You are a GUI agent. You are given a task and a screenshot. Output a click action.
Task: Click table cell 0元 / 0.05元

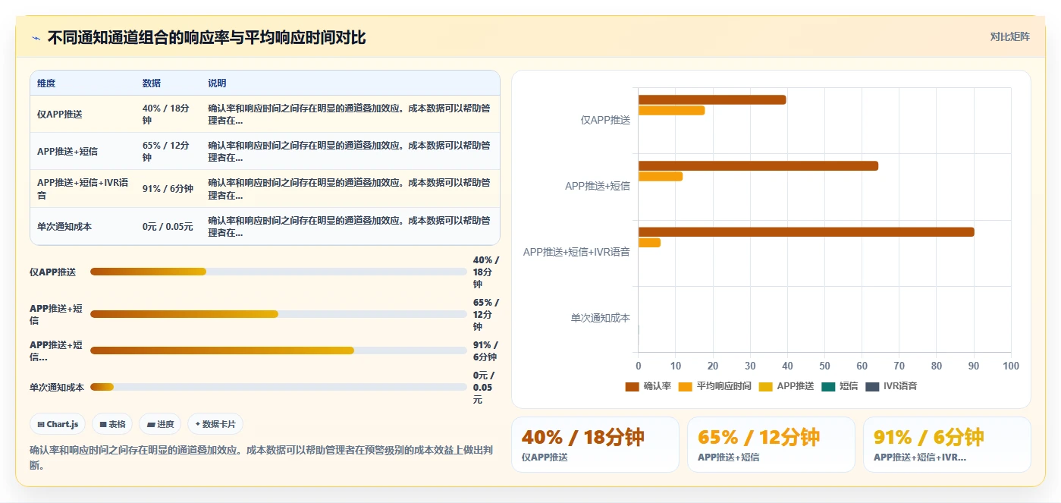[168, 227]
